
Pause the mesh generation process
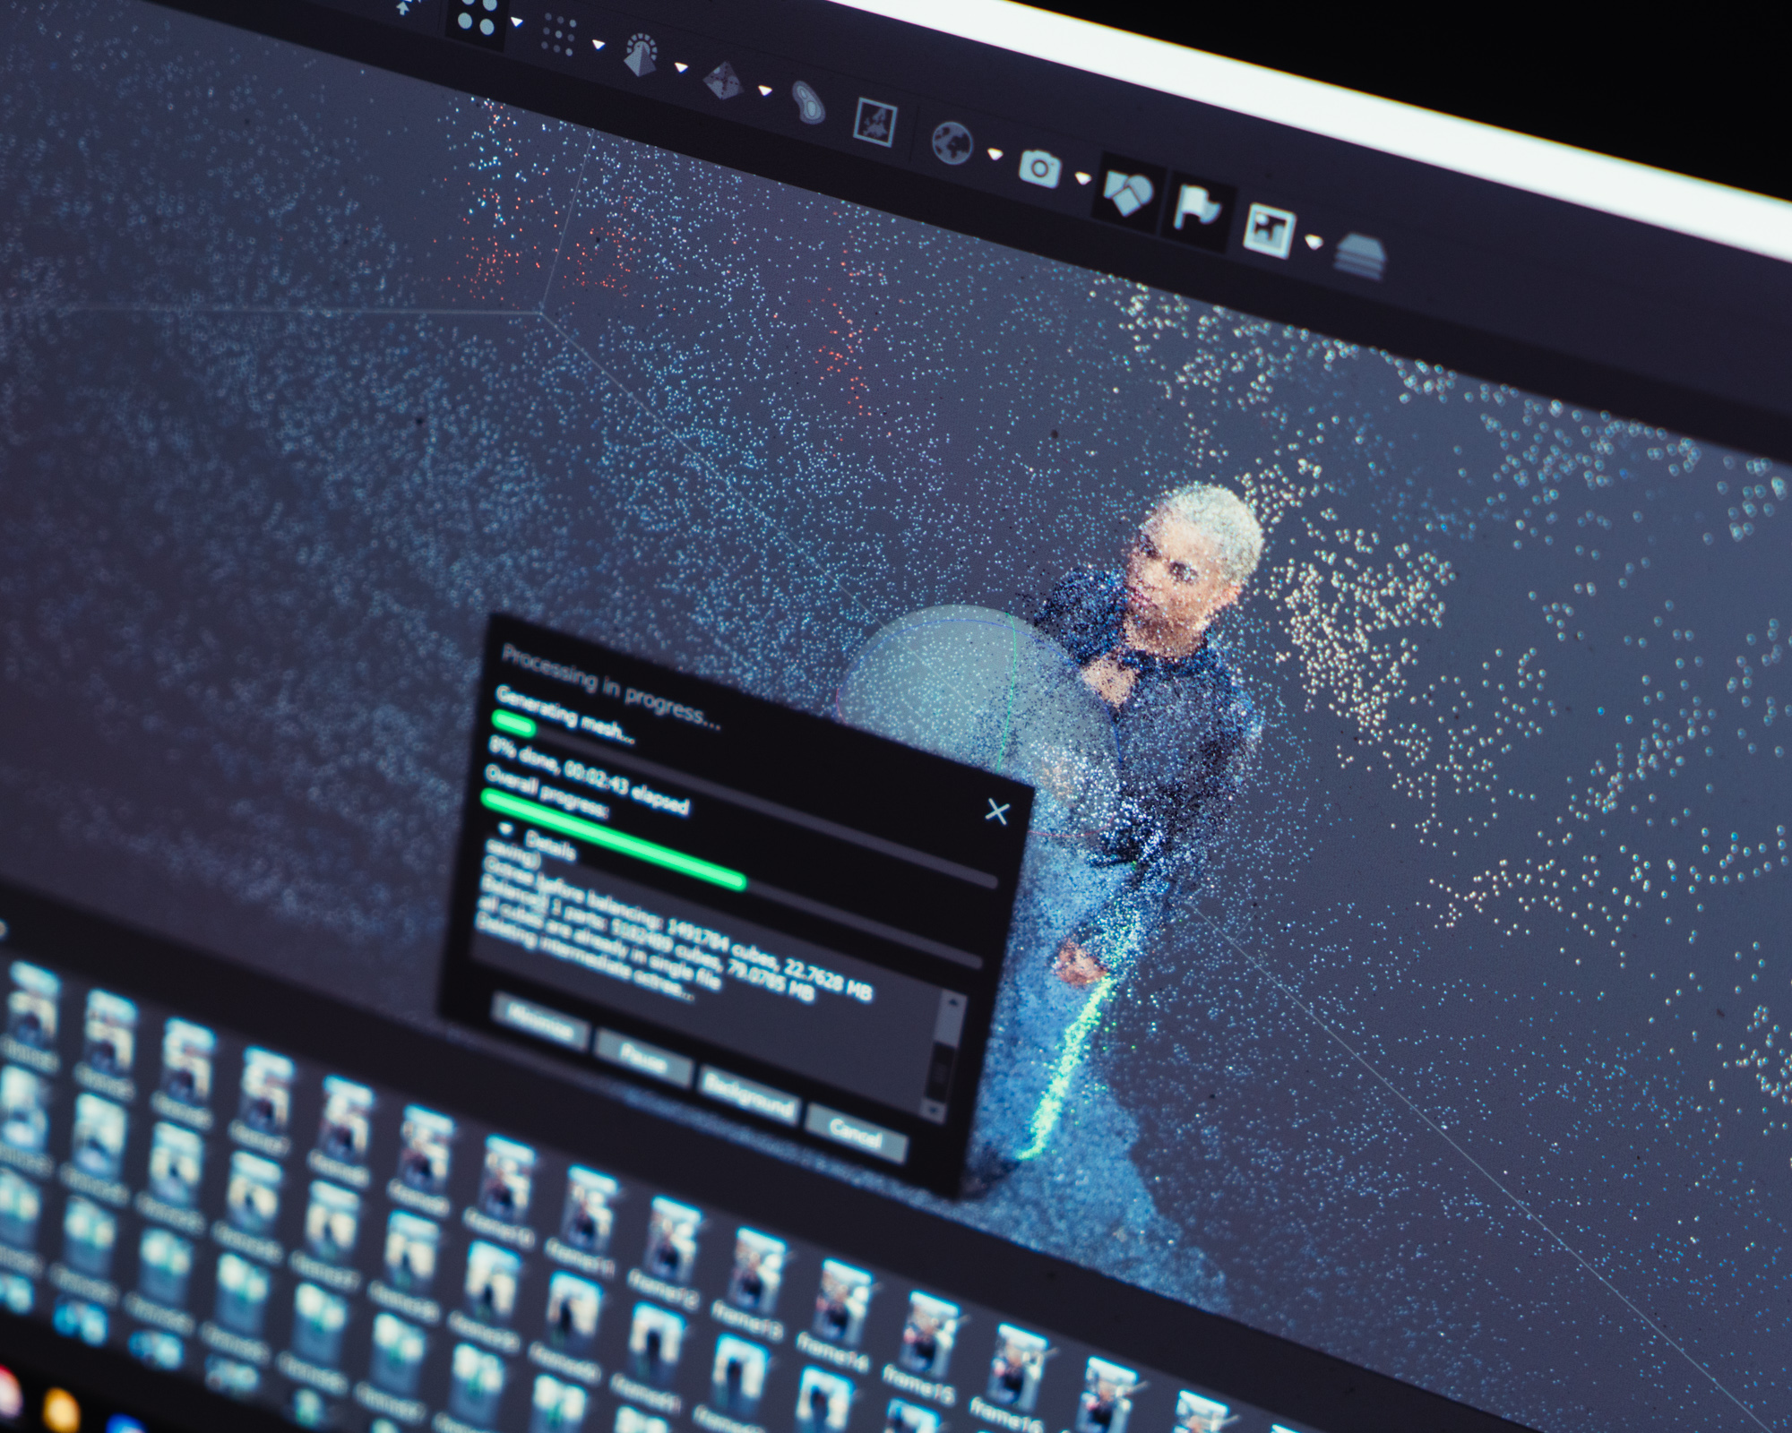pyautogui.click(x=643, y=1057)
